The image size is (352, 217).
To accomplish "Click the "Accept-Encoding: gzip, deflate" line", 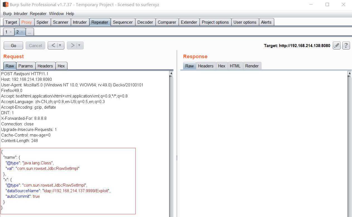I will click(x=28, y=107).
